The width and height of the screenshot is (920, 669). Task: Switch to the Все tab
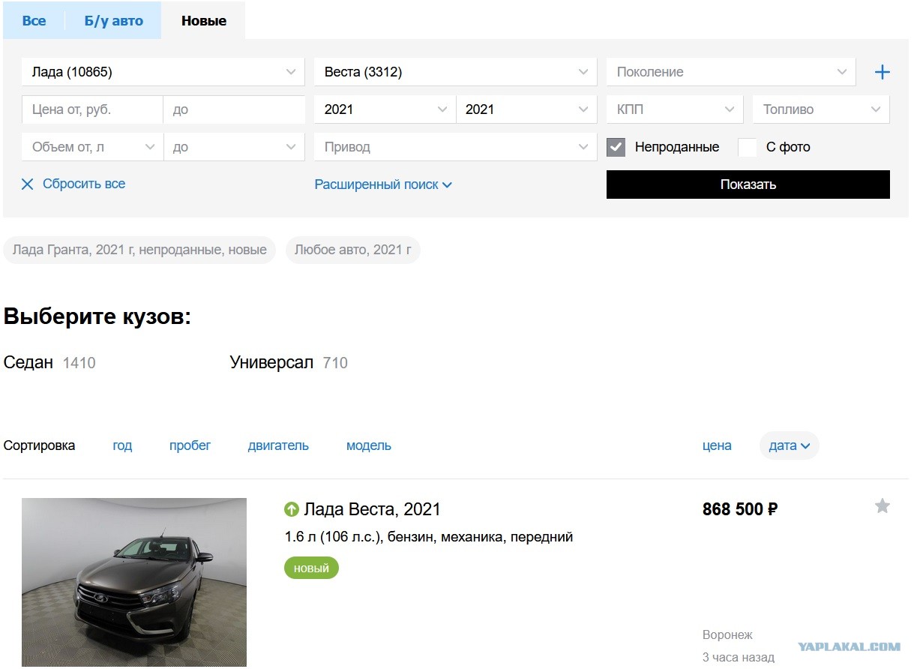[x=34, y=21]
